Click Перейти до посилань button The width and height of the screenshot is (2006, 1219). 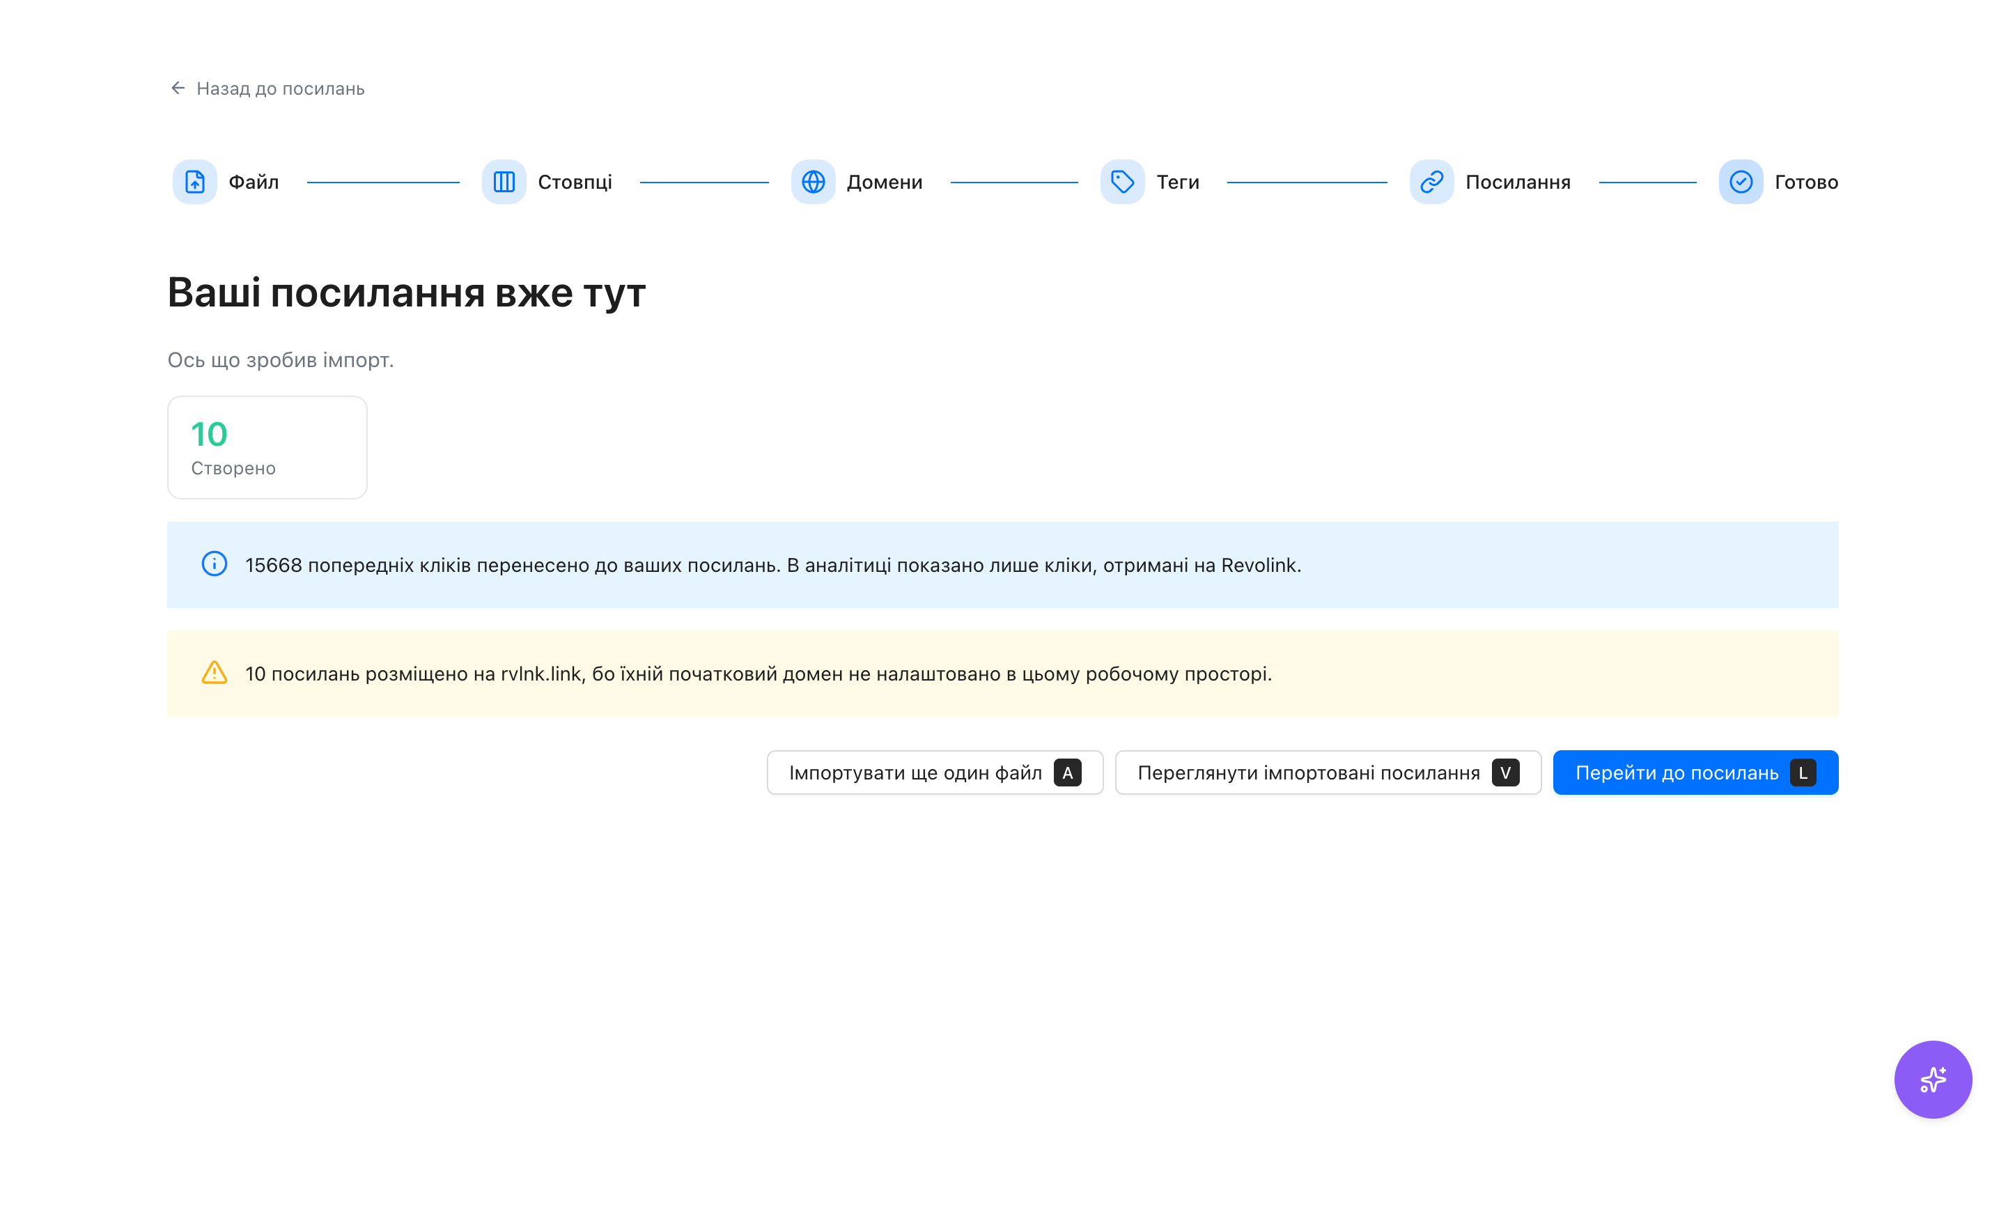pos(1695,772)
